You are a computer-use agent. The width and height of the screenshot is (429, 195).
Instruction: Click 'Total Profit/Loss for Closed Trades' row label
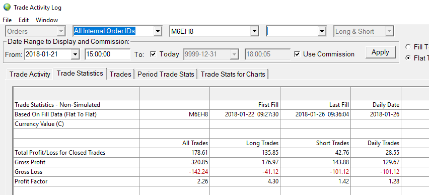(76, 153)
